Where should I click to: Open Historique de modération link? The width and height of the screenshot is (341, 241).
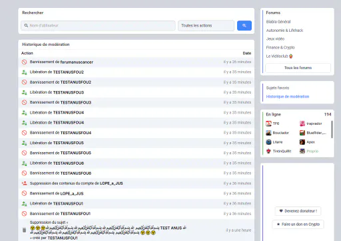tap(288, 96)
